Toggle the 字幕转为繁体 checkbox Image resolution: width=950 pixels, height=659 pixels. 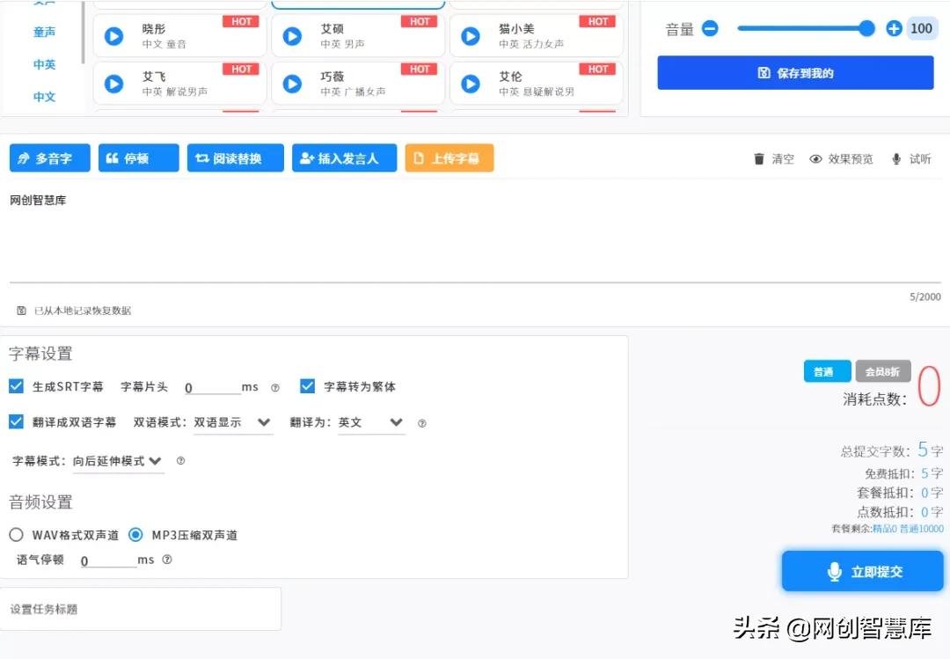[x=307, y=385]
